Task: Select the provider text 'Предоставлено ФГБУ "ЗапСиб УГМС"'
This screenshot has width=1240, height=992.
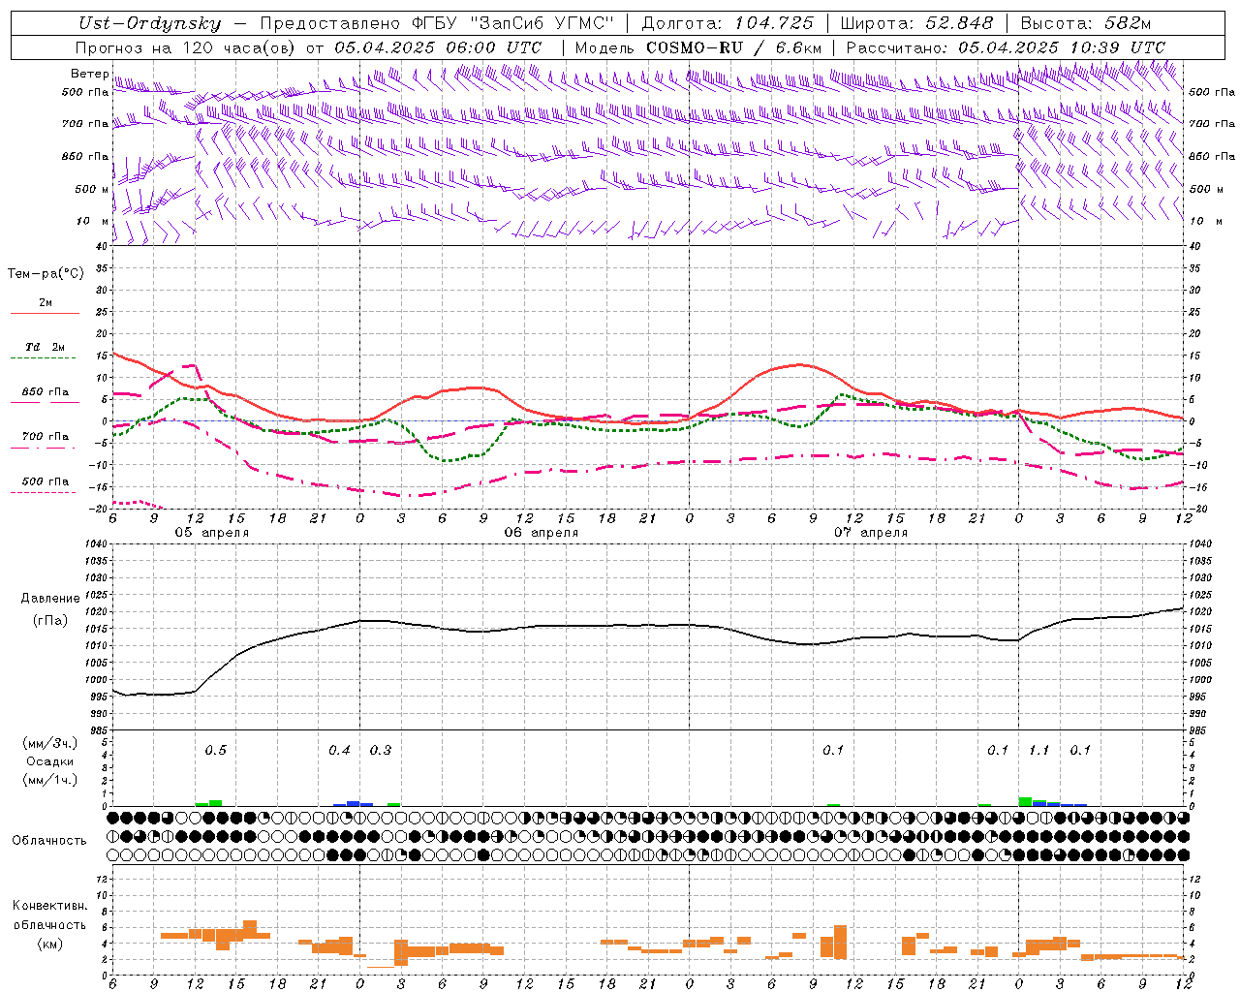Action: (438, 23)
